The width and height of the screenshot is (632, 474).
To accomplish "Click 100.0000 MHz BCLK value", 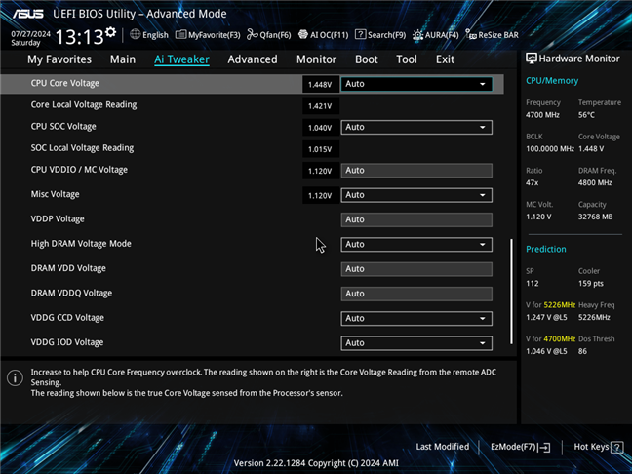I will coord(550,148).
